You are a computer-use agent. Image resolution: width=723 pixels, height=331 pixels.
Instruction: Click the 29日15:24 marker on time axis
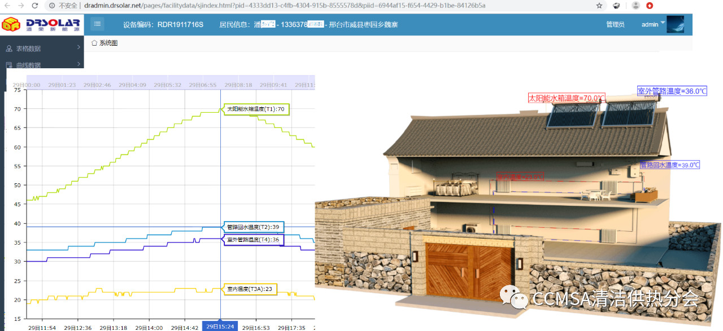point(220,326)
